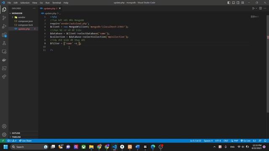Viewport: 269px width, 151px height.
Task: Open File Explorer from taskbar
Action: coord(91,147)
